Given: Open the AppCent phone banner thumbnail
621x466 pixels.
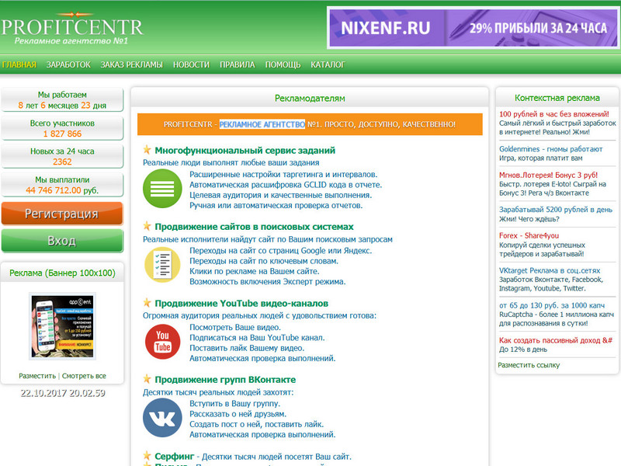Looking at the screenshot, I should click(x=62, y=326).
